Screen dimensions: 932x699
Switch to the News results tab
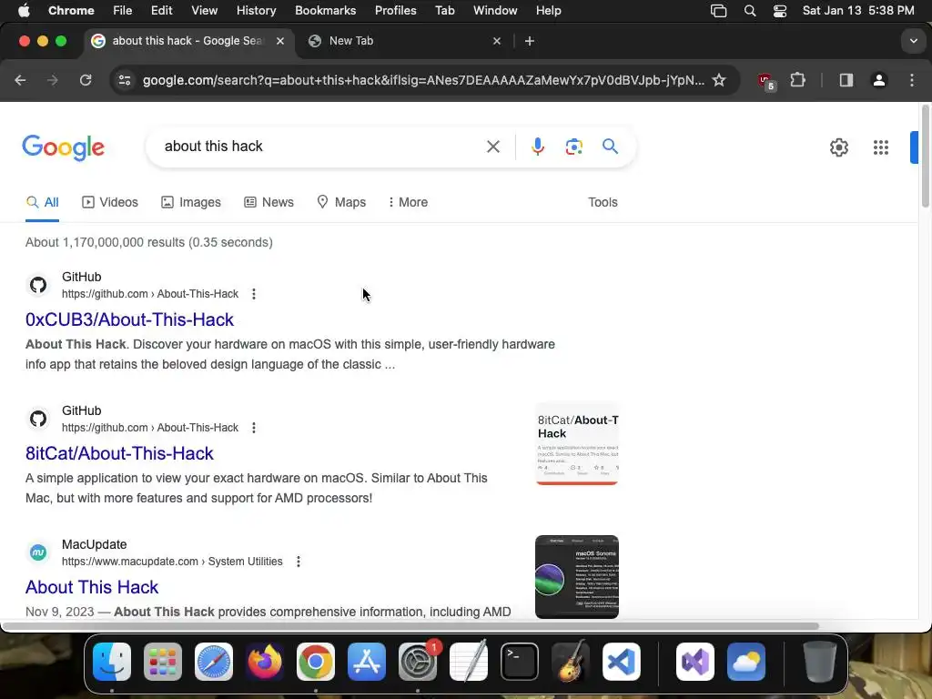pyautogui.click(x=269, y=202)
